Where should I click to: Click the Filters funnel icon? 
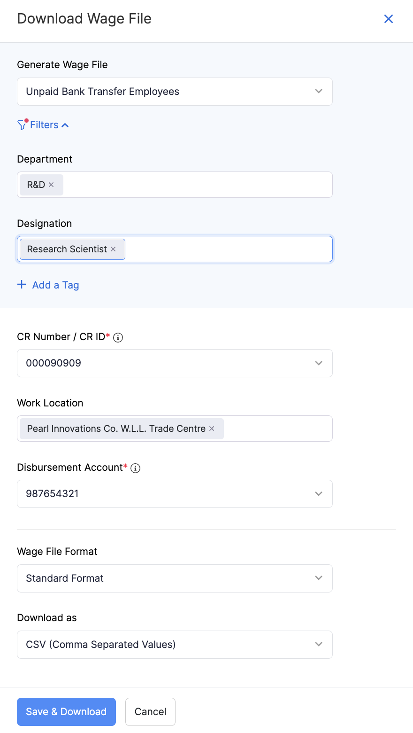(22, 125)
